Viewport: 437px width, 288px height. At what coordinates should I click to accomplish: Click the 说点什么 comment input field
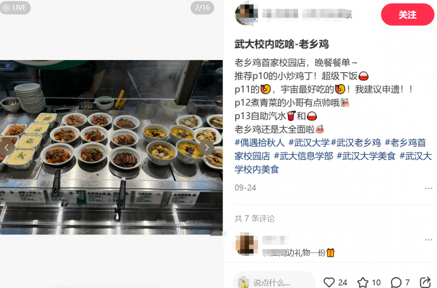click(274, 282)
